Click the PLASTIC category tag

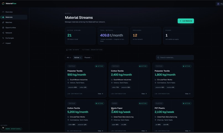click(159, 103)
